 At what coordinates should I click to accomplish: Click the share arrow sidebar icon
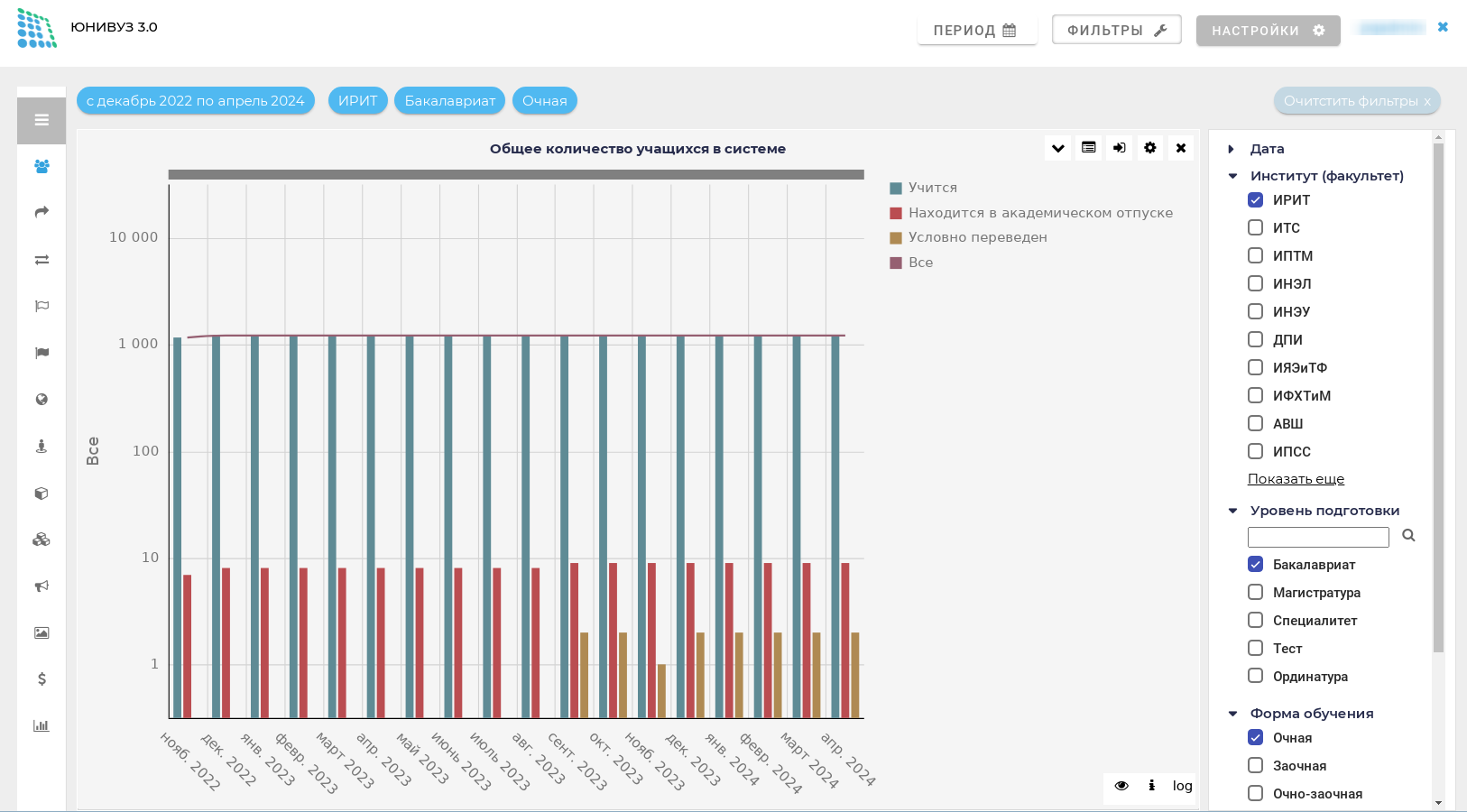[x=42, y=212]
